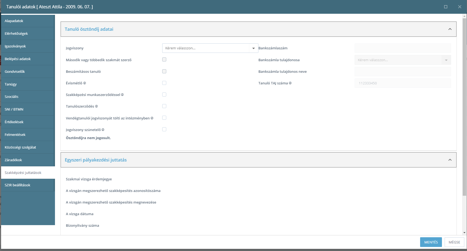Click the vertical scrollbar thumb

coord(464,107)
